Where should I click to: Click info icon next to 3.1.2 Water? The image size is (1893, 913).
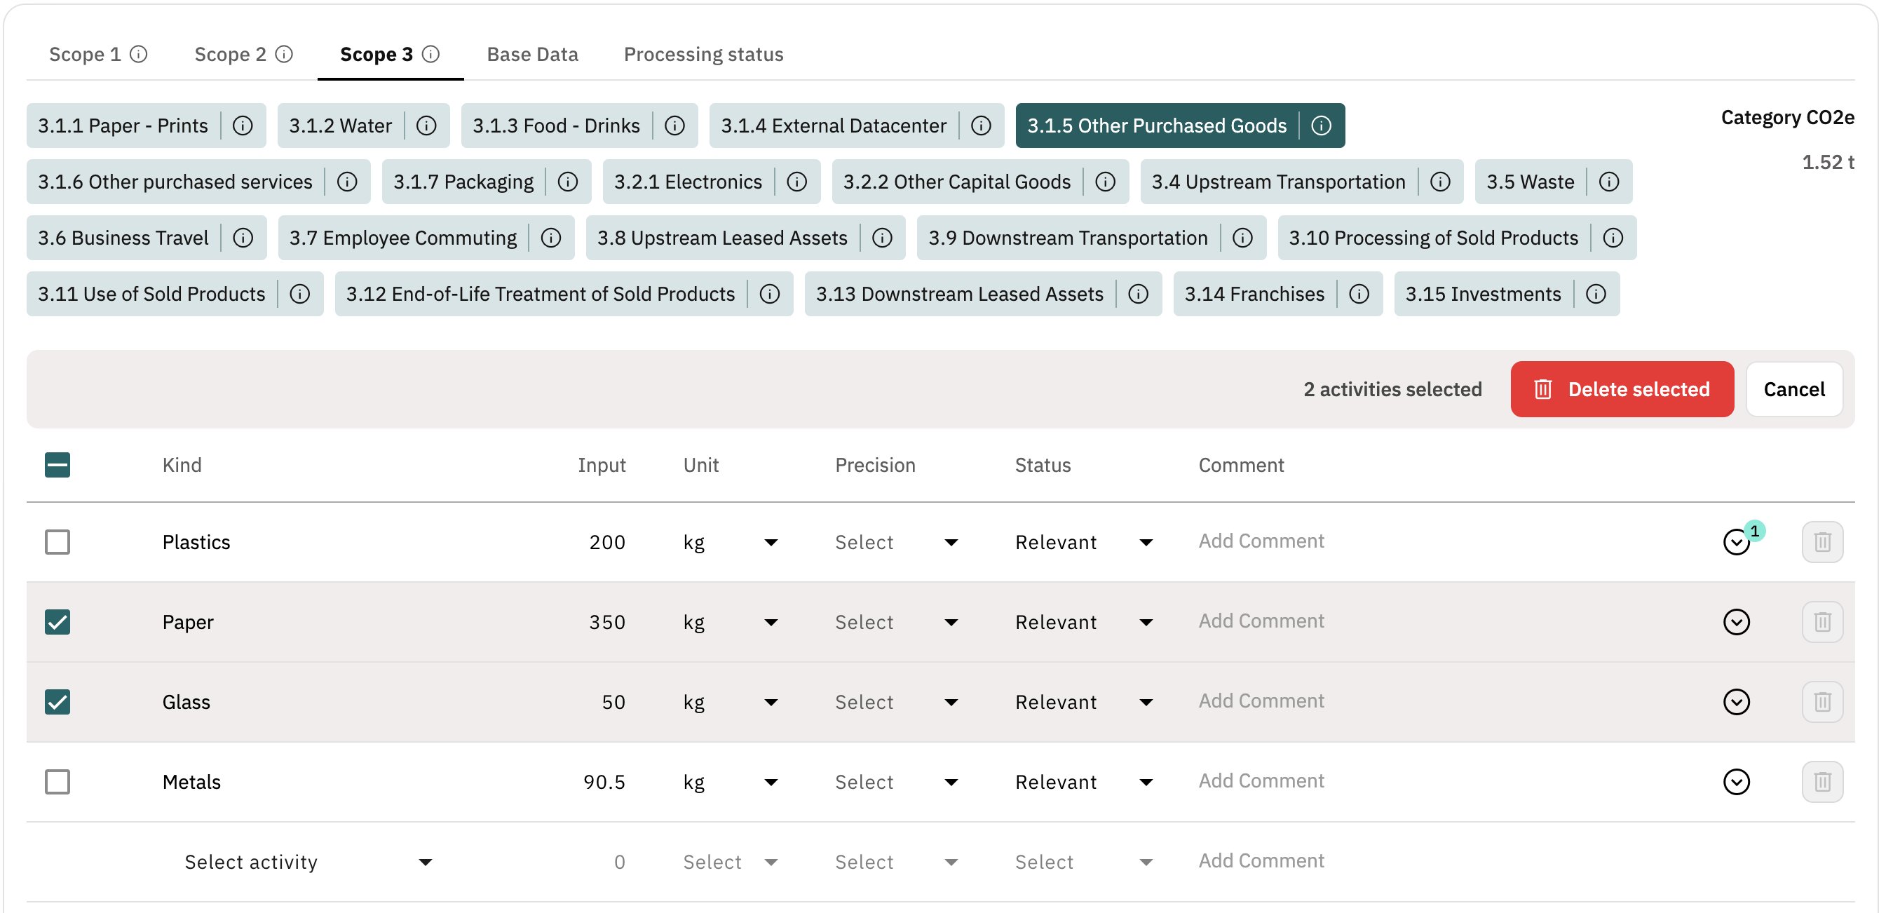[426, 126]
